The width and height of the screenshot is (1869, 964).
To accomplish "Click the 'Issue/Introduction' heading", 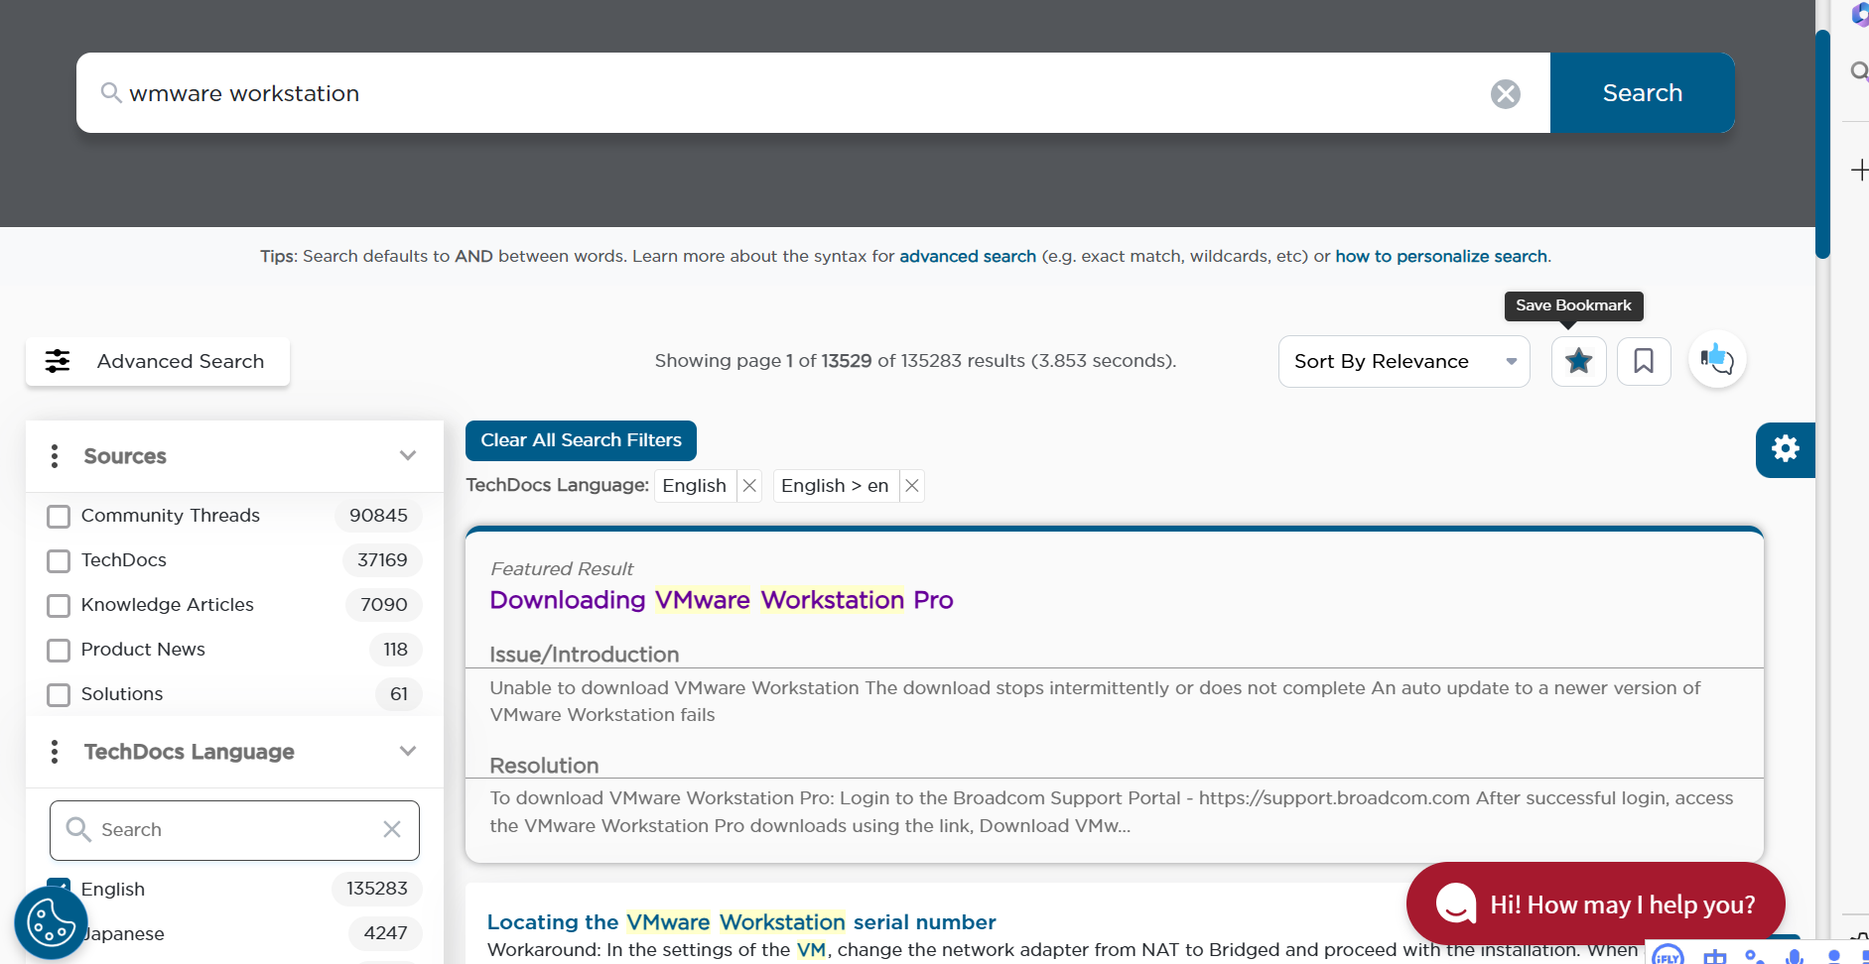I will coord(585,655).
